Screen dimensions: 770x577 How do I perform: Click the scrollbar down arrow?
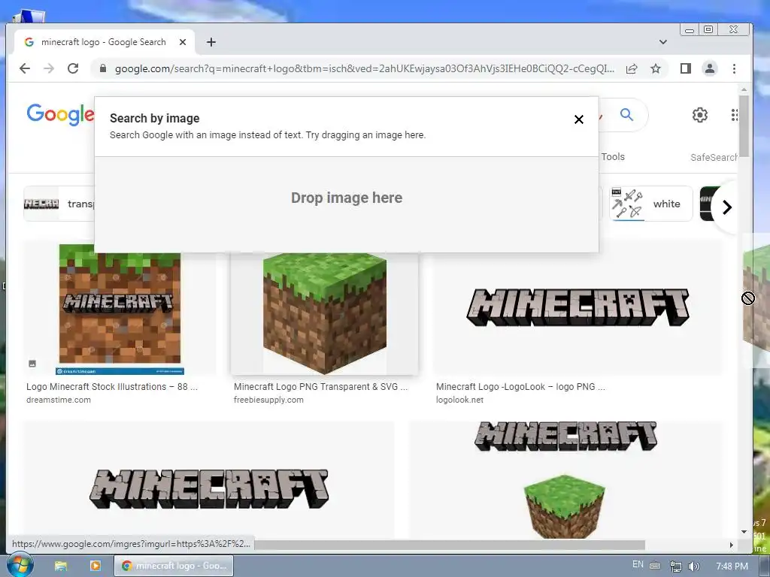pyautogui.click(x=744, y=532)
